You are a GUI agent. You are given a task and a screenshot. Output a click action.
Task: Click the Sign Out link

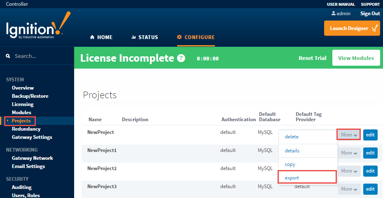[x=370, y=14]
